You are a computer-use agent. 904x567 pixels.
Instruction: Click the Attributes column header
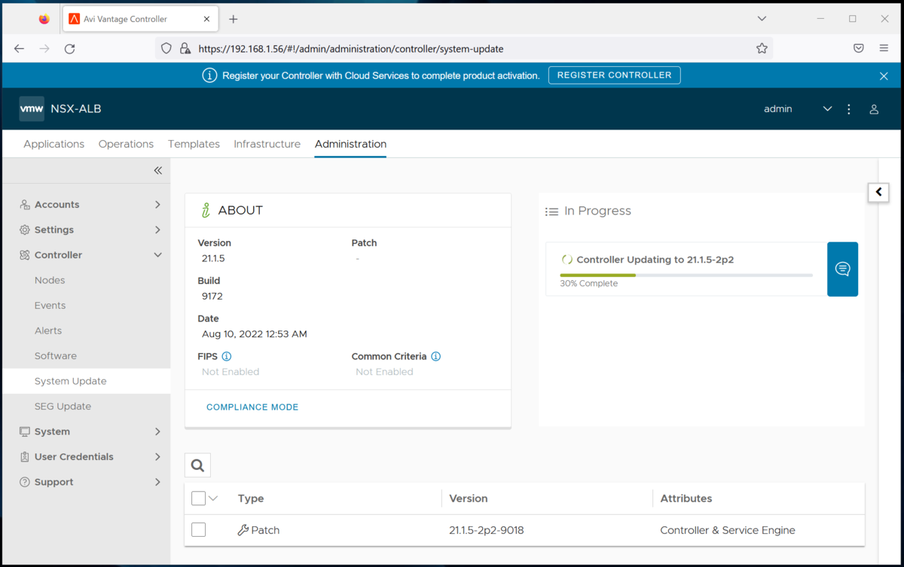pos(686,498)
